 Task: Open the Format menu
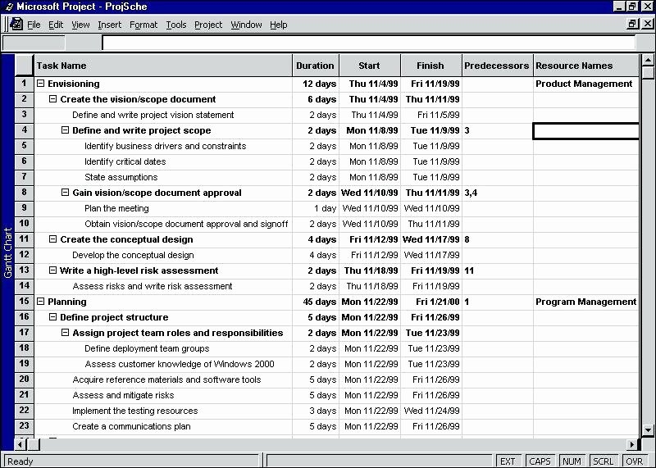tap(143, 25)
